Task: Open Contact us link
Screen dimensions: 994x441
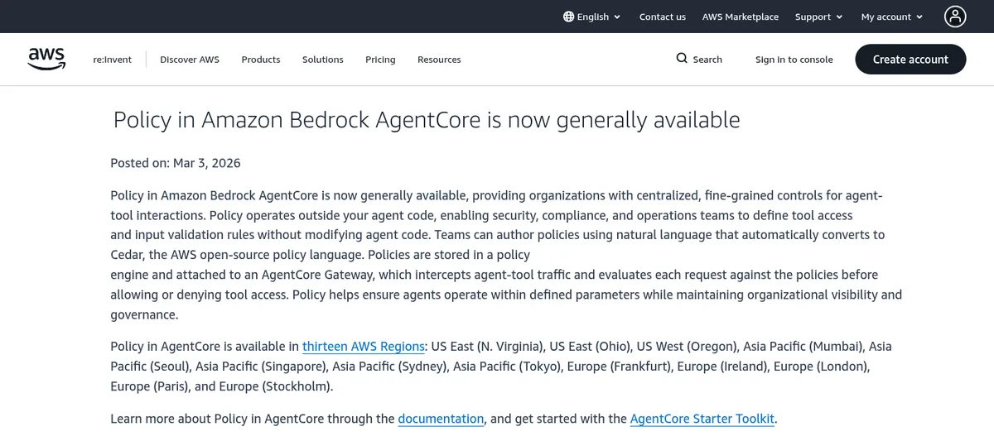Action: coord(663,17)
